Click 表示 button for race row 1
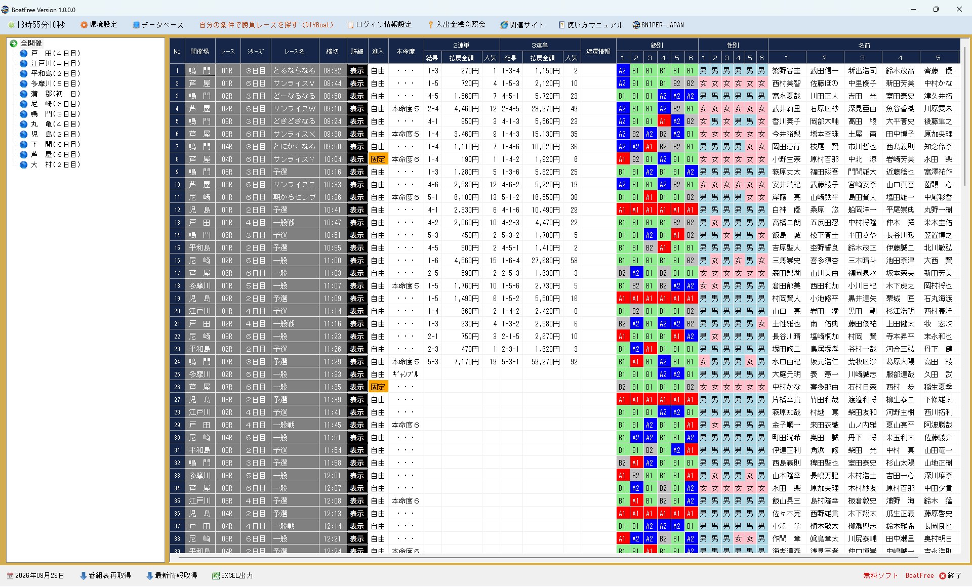Viewport: 972px width, 587px height. pyautogui.click(x=357, y=71)
